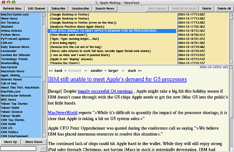Select the Lemonodor channel
Screen dimensions: 234x152
coord(21,51)
